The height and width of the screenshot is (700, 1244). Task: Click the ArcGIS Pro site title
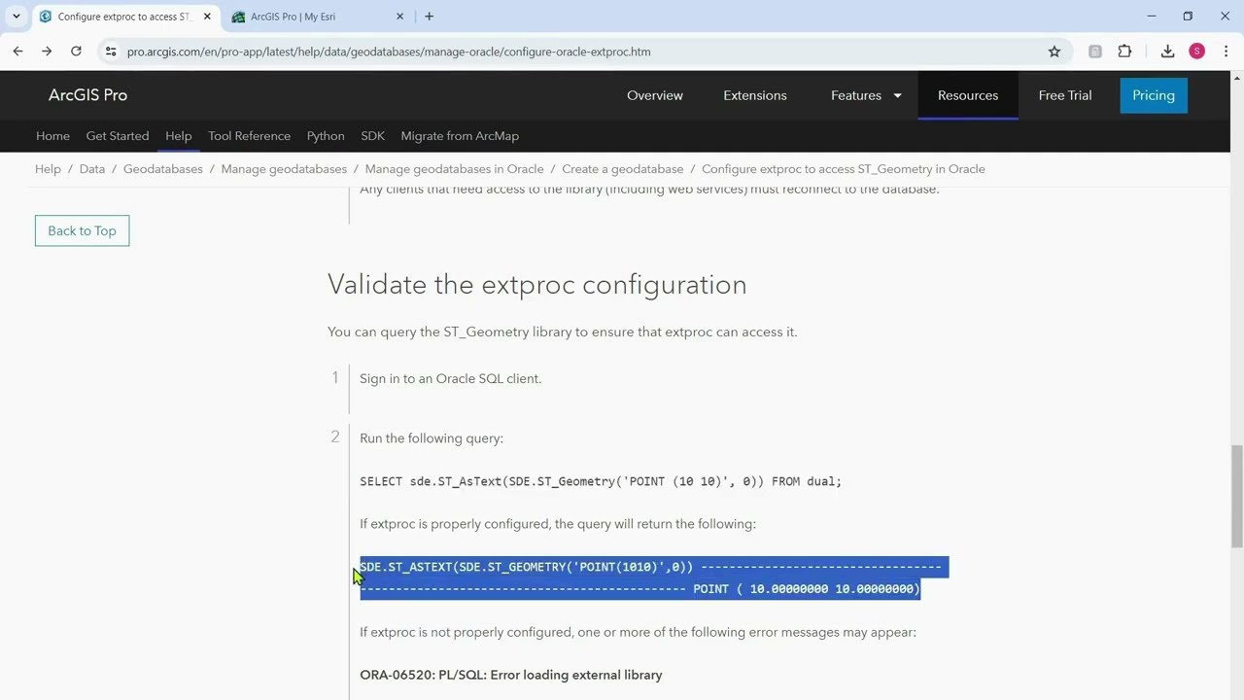(87, 95)
